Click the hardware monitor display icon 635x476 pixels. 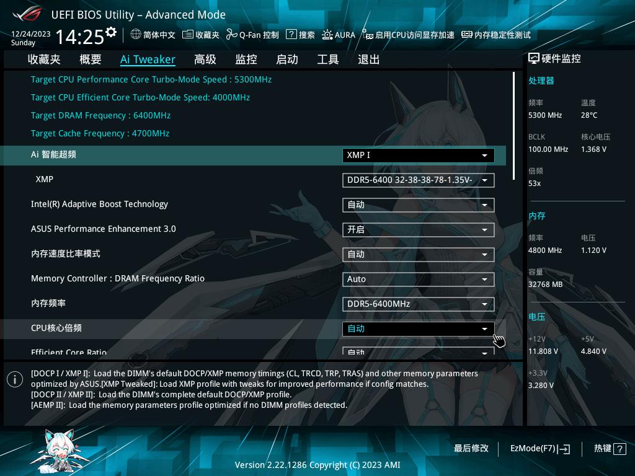coord(534,59)
